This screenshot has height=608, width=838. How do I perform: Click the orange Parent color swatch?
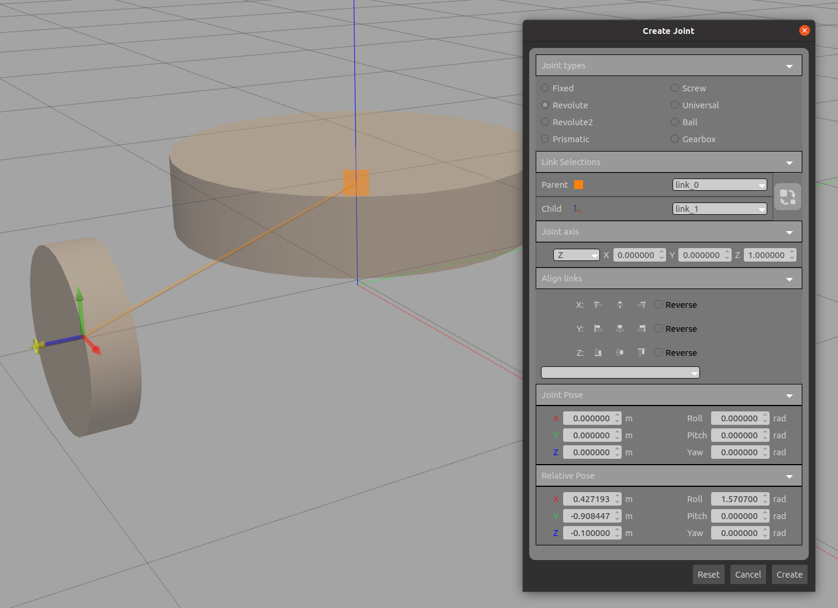[x=578, y=185]
